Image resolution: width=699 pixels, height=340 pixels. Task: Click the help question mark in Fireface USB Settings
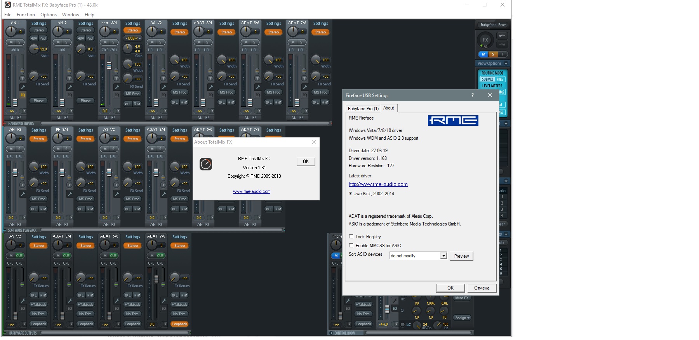(473, 95)
